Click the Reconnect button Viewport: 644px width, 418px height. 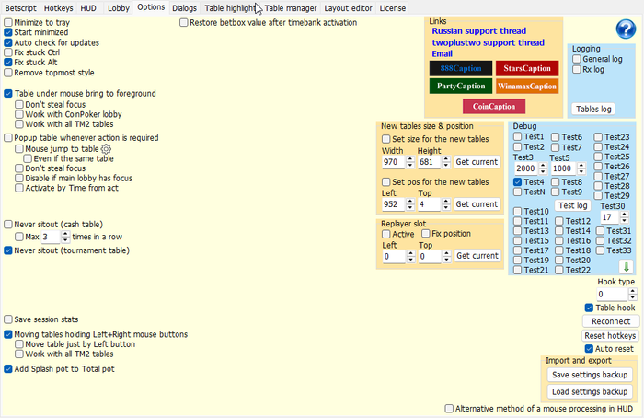pos(611,321)
